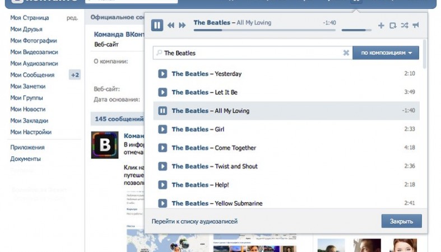Open 'Мои Заметки' in sidebar
The image size is (441, 252).
tap(28, 87)
